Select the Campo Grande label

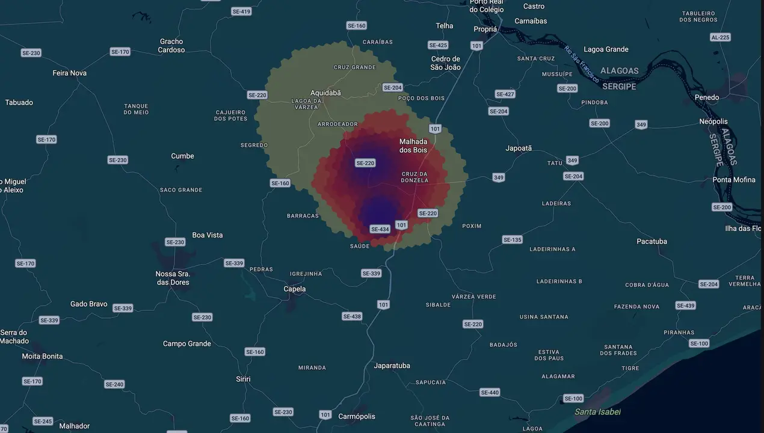pos(187,344)
